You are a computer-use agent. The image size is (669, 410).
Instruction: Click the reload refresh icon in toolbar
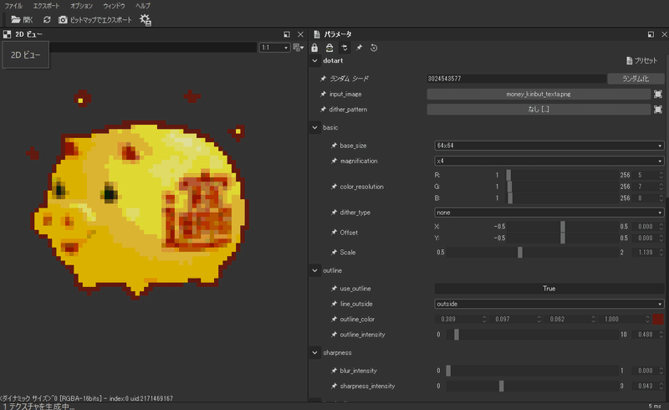pyautogui.click(x=47, y=19)
